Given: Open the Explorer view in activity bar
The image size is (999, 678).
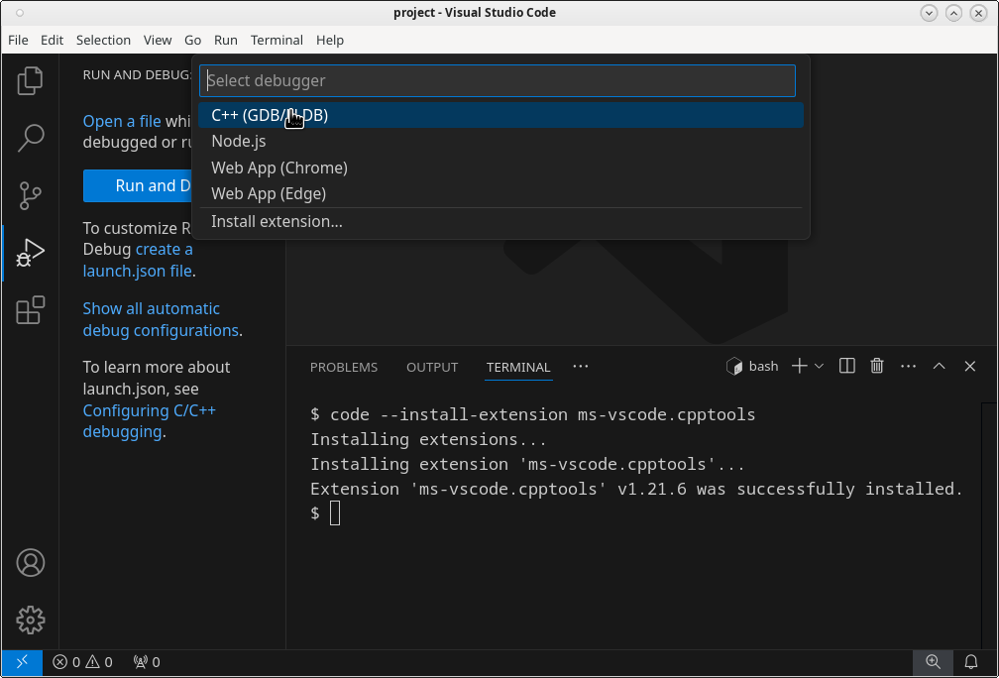Looking at the screenshot, I should (30, 81).
